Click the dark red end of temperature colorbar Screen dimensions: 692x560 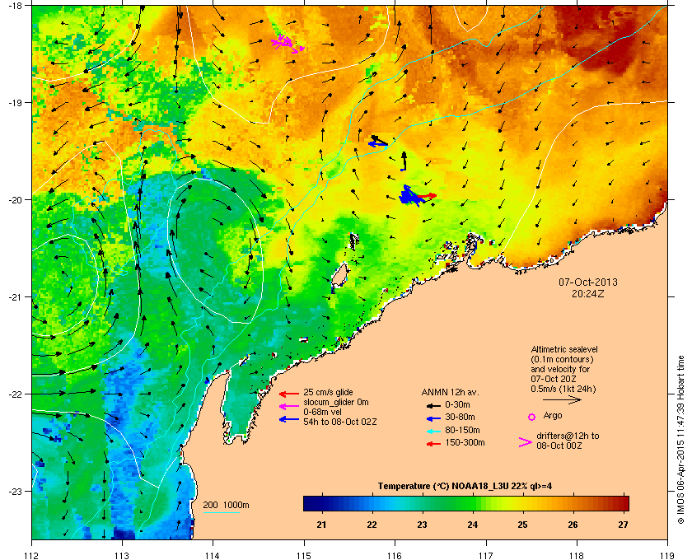[622, 503]
